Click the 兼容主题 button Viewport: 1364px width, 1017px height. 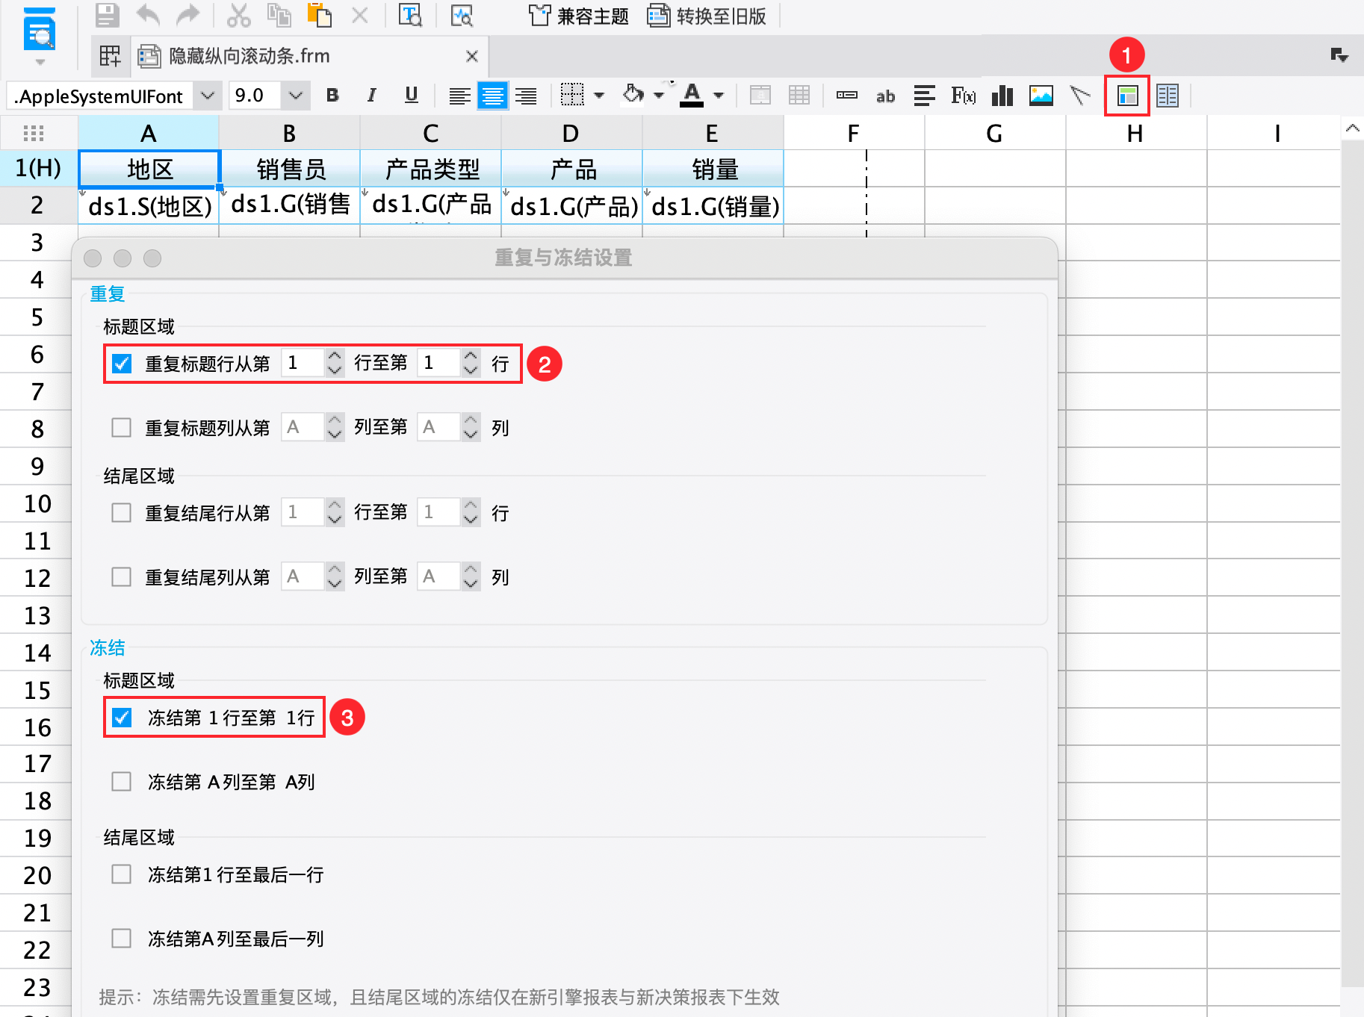(x=579, y=16)
